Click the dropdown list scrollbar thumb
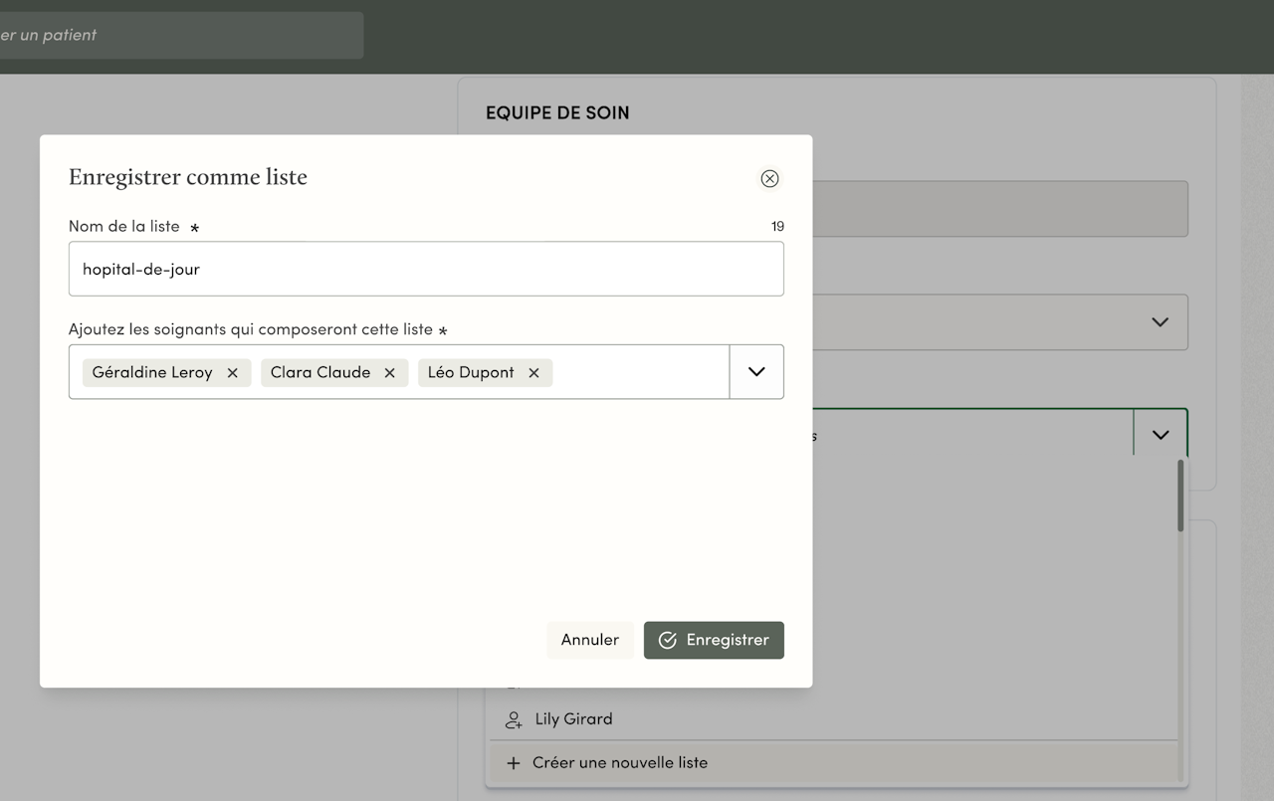Screen dimensions: 1274x801 tap(1180, 495)
